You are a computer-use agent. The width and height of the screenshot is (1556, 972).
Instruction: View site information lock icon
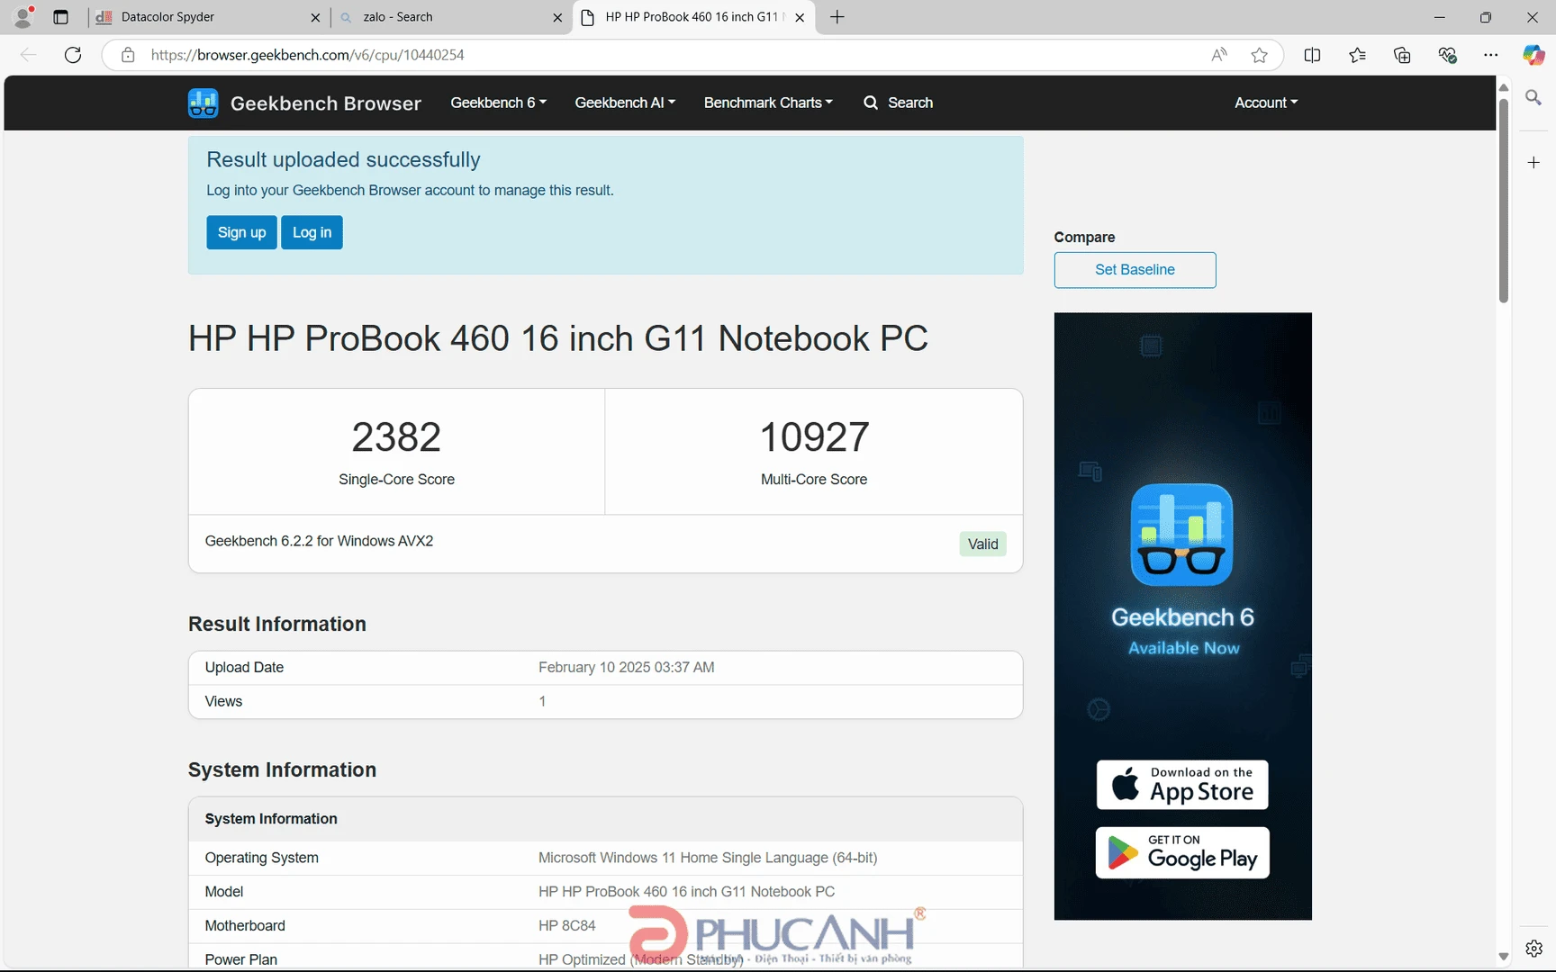tap(128, 55)
